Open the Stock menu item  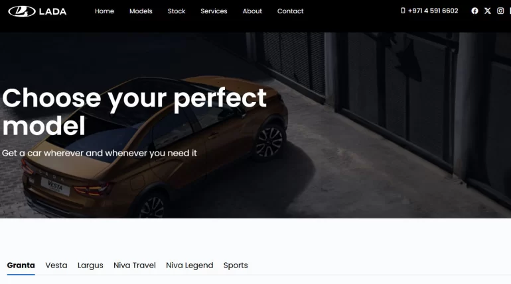pos(177,11)
